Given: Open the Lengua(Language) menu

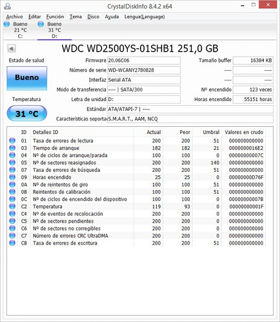Looking at the screenshot, I should tap(145, 17).
